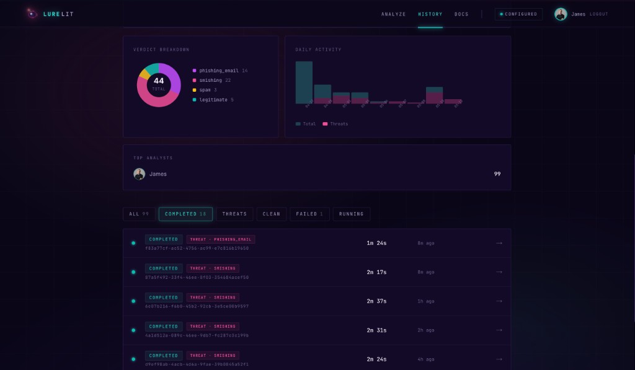Filter runs by Clean
Screen dimensions: 635x370
click(x=272, y=214)
